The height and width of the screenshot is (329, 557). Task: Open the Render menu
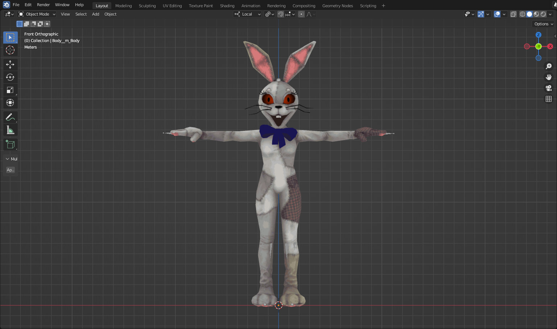tap(43, 5)
